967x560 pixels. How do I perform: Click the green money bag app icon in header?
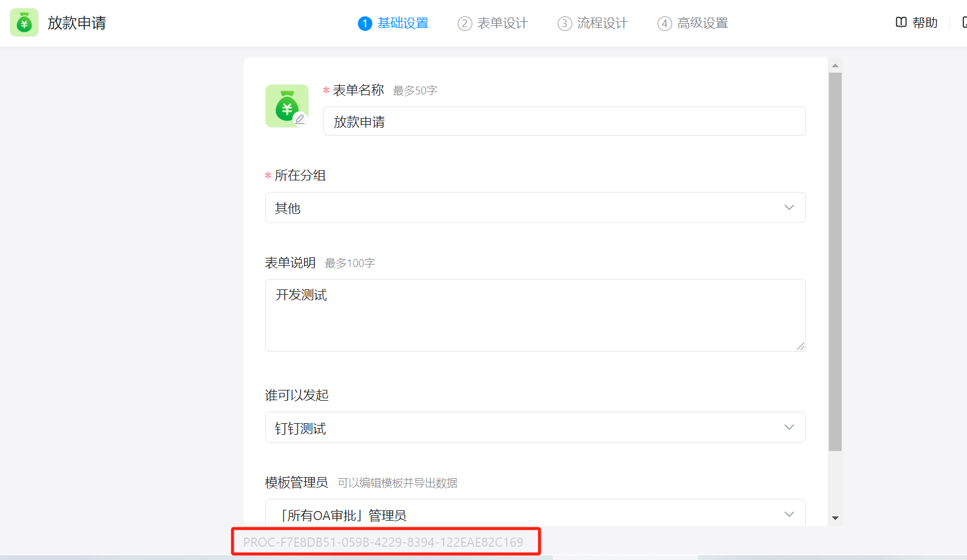point(24,22)
